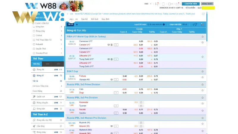The image size is (238, 134).
Task: Open the mail envelope icon in header
Action: click(x=177, y=4)
